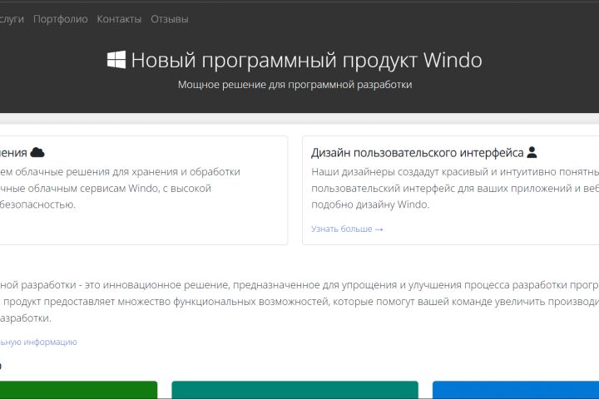
Task: Click the 'Новый программный продукт Windo' headline
Action: [x=306, y=61]
